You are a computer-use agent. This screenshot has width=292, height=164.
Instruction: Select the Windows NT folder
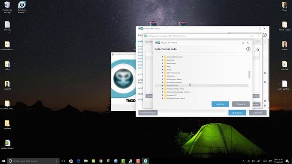[172, 95]
